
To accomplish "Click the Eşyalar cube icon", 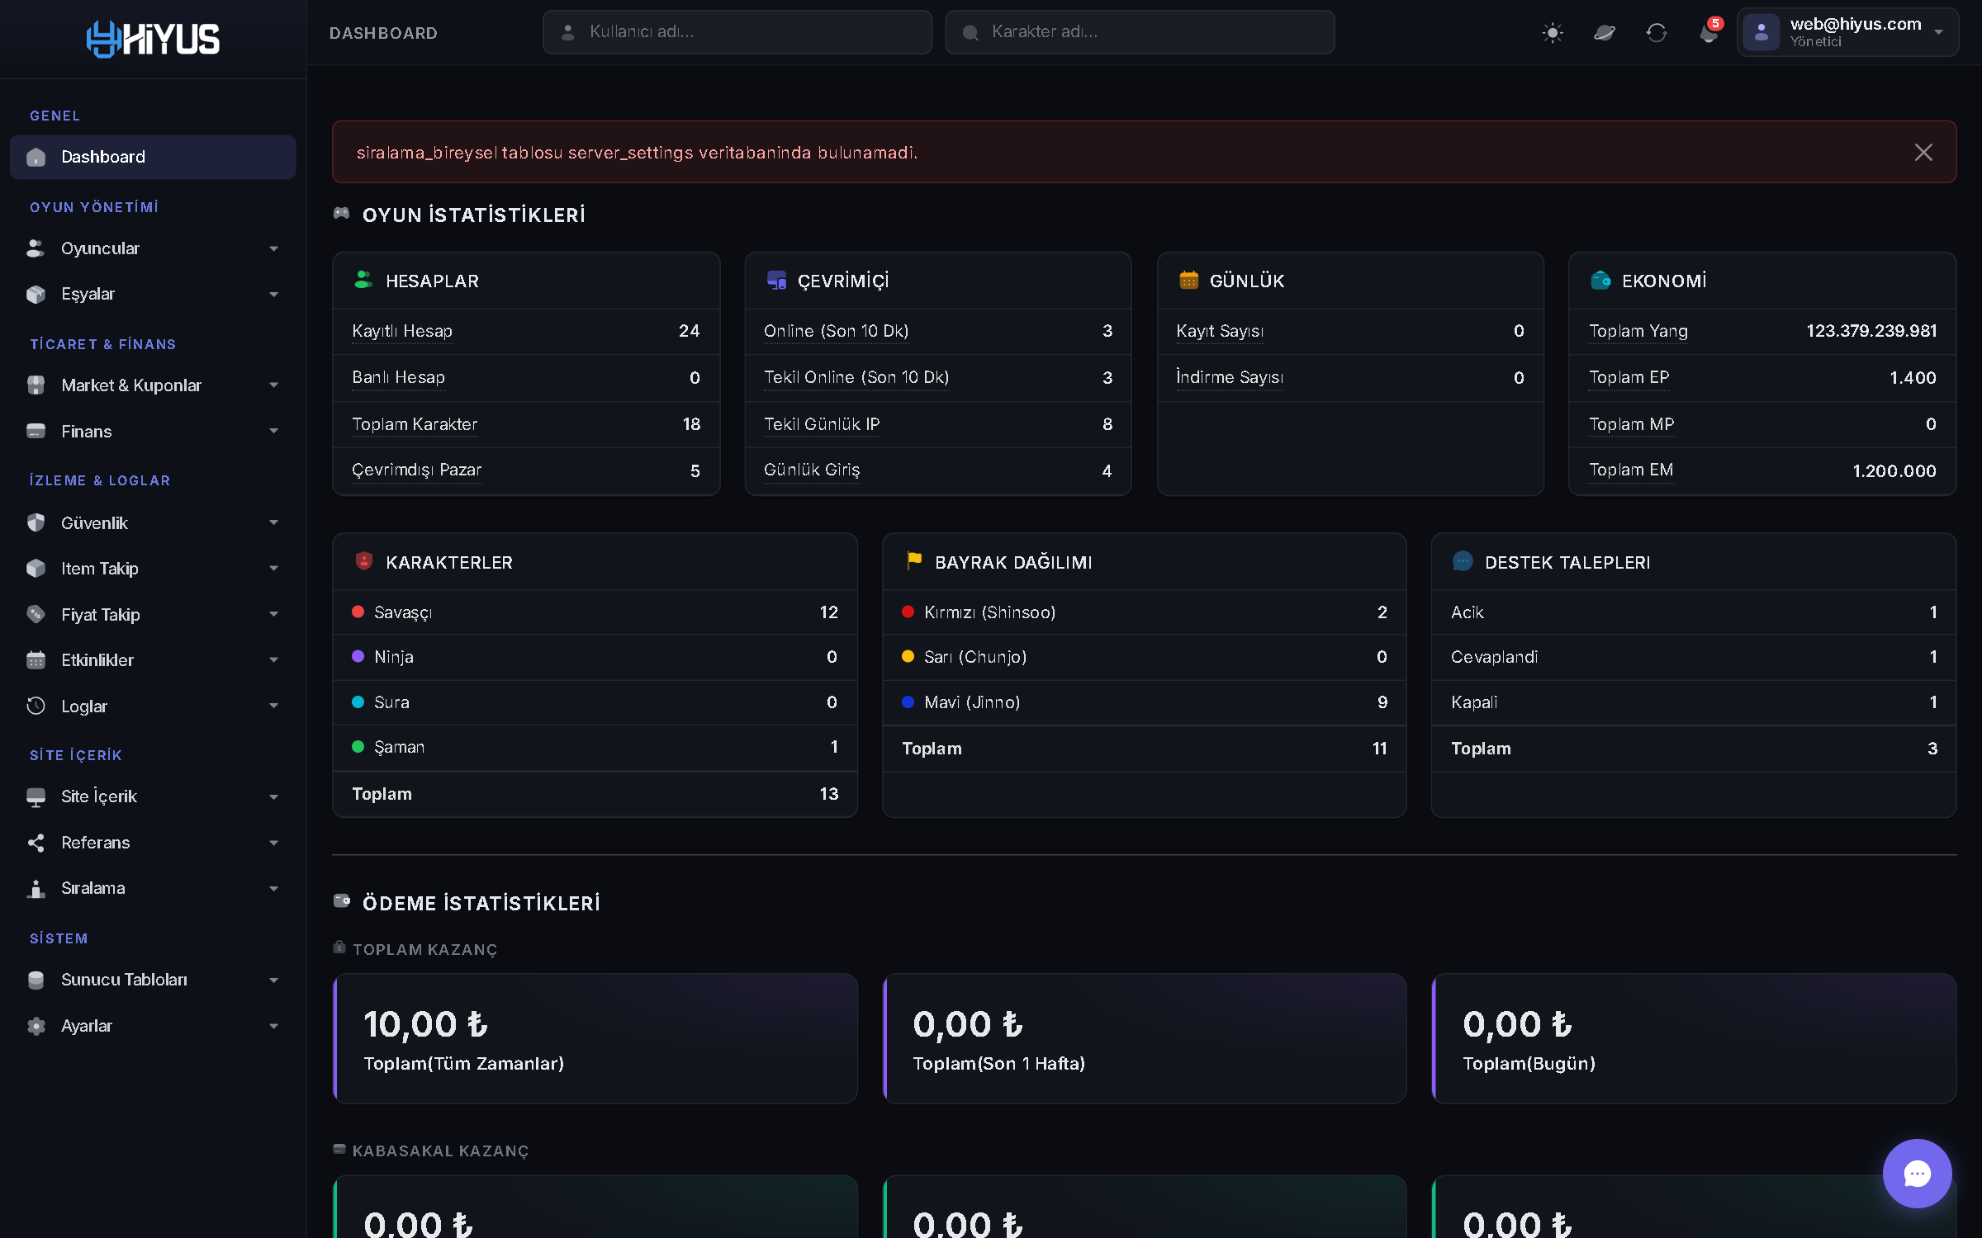I will [x=36, y=294].
